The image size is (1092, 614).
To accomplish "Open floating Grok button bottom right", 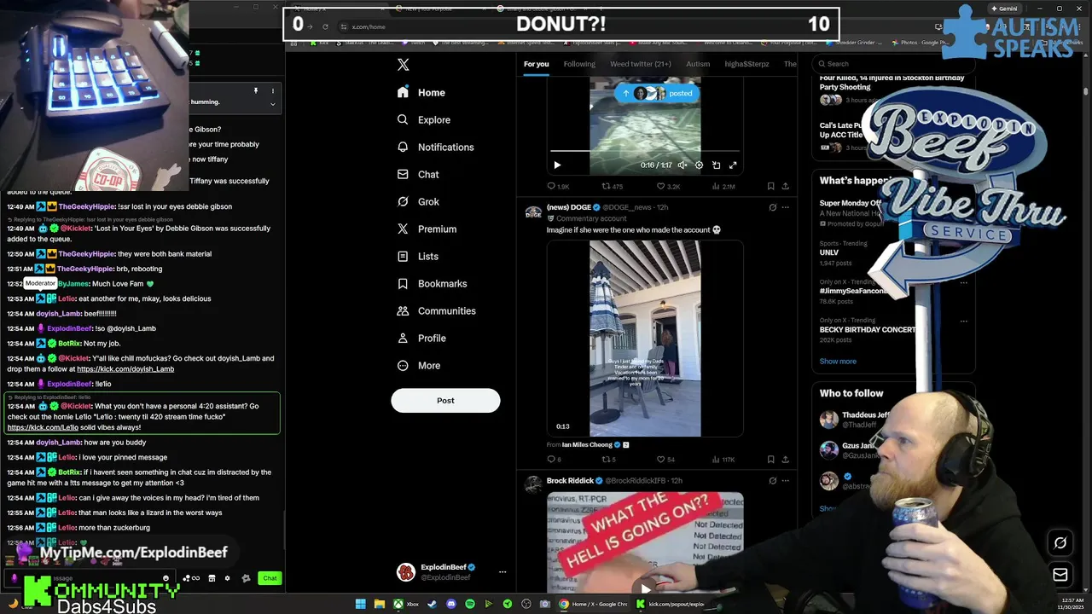I will [1060, 542].
